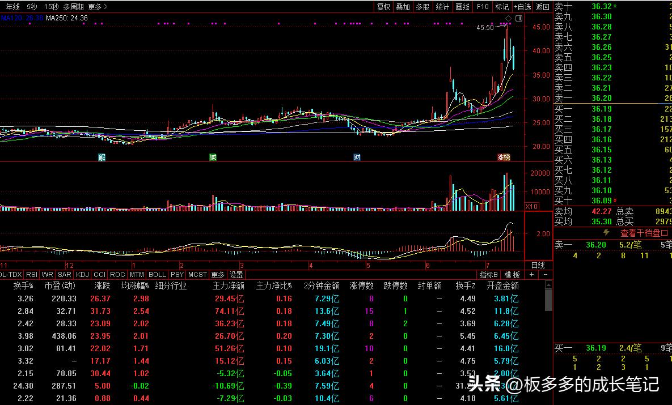672x405 pixels.
Task: Open 更多 indicators list in indicator bar
Action: [218, 274]
